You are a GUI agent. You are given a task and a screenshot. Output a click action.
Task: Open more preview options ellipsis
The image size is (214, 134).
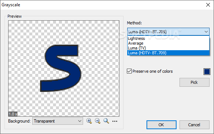point(115,121)
